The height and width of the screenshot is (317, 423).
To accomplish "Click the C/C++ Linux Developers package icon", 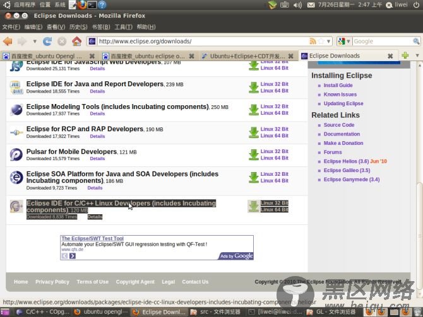I will point(16,206).
